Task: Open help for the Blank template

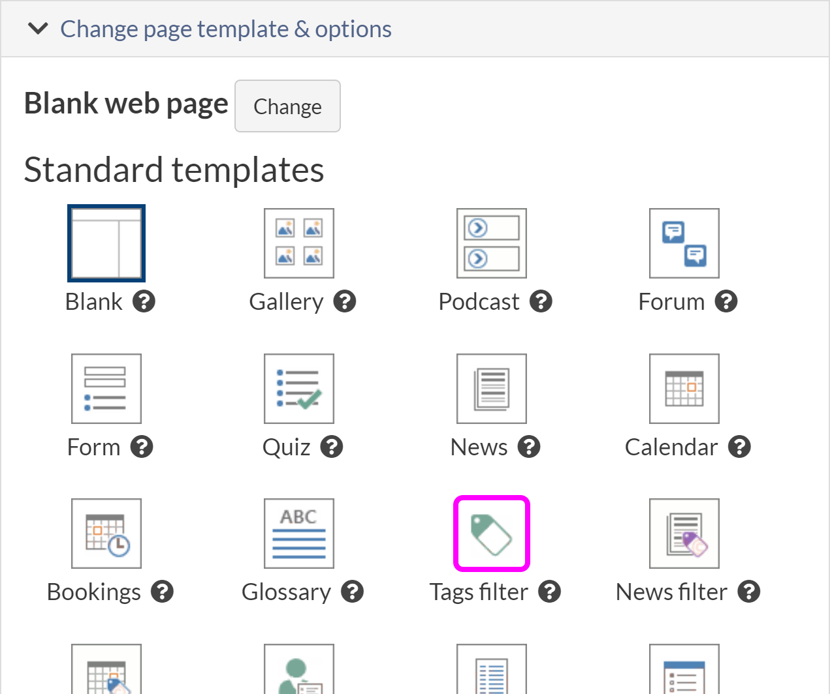Action: pyautogui.click(x=144, y=301)
